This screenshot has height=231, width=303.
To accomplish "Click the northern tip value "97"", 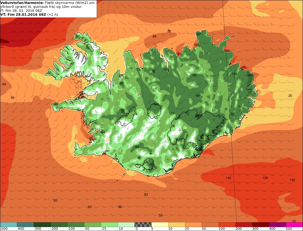I will [199, 34].
